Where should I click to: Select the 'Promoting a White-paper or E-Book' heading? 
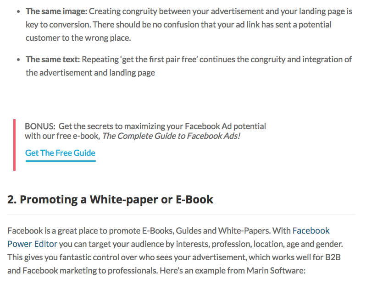coord(110,200)
